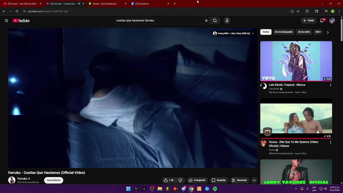Open Chrome extensions puzzle icon
Screen dimensions: 343x193
tap(307, 11)
